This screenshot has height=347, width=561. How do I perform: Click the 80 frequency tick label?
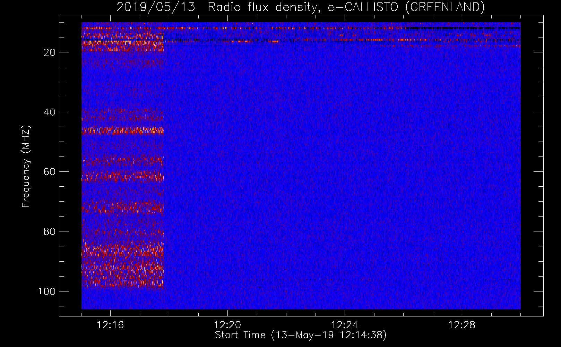pos(50,231)
